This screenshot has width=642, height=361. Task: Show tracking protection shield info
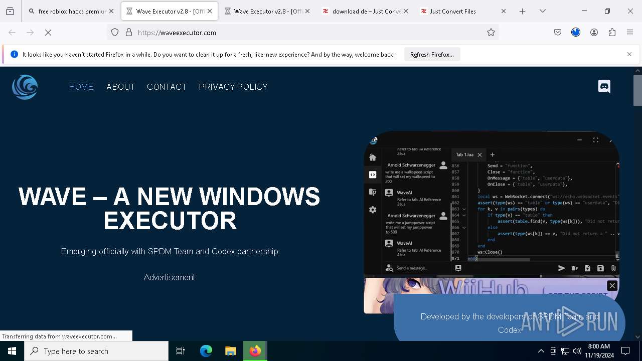click(x=115, y=33)
